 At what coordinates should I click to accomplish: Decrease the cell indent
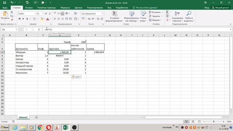point(67,19)
